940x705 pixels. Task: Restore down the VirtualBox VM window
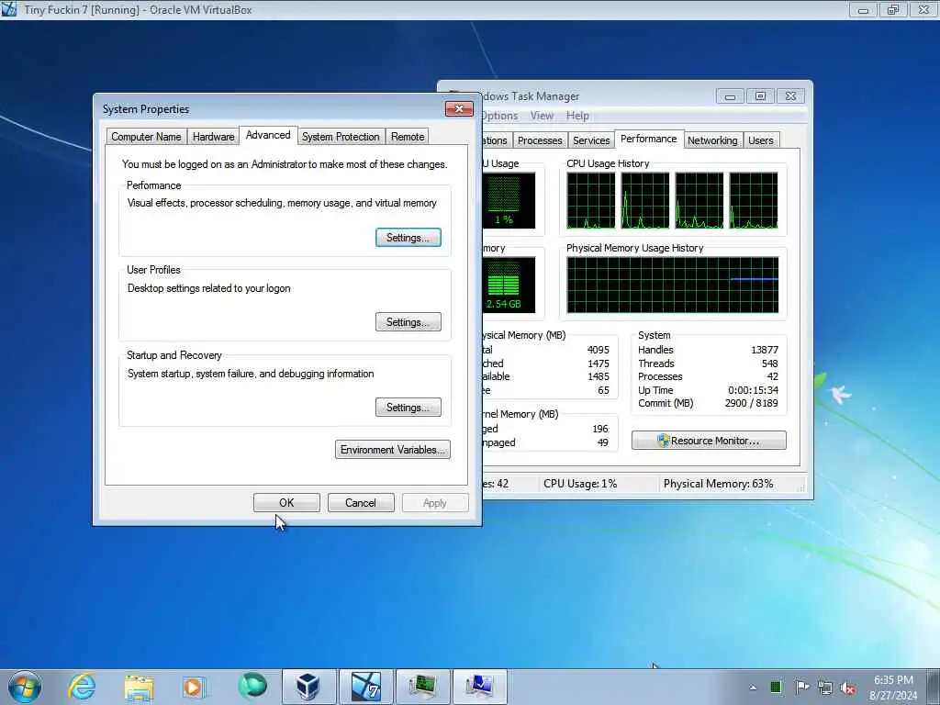[x=893, y=9]
